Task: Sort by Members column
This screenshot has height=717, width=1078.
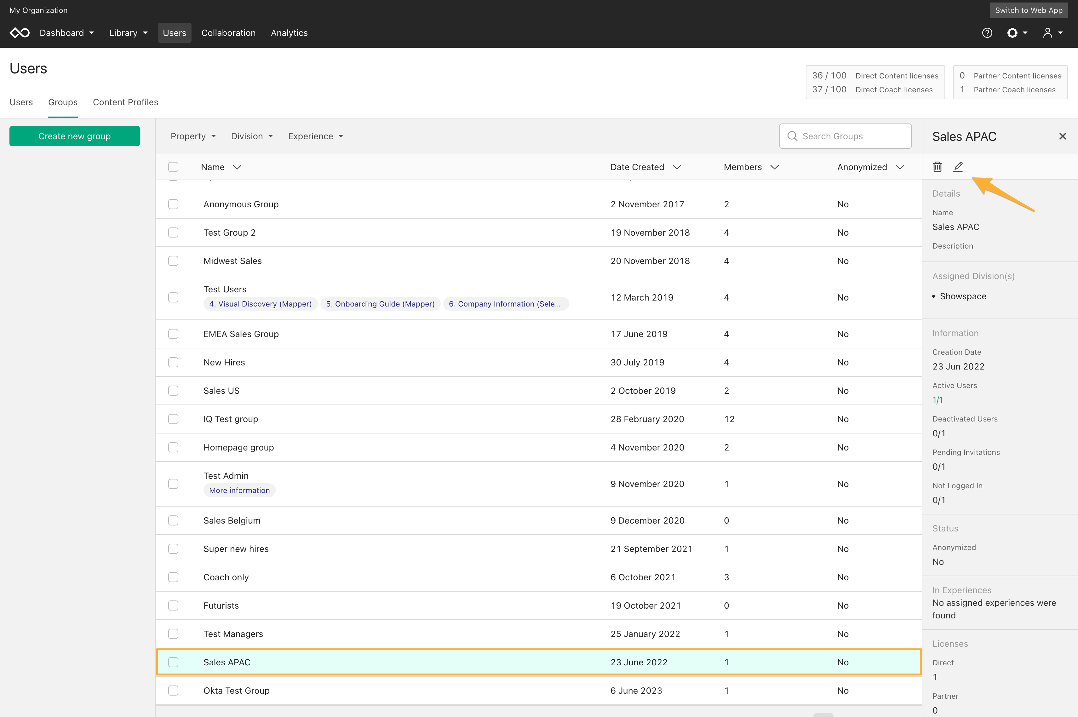Action: pyautogui.click(x=751, y=167)
